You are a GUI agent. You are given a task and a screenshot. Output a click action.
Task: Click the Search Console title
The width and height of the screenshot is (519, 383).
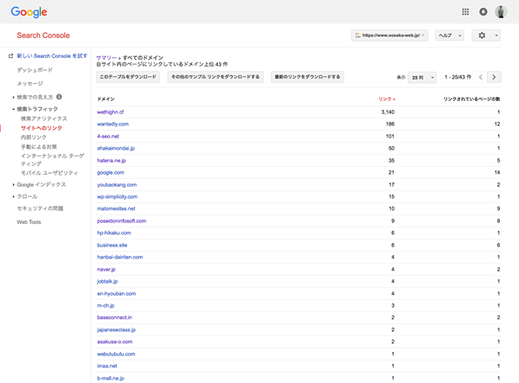point(43,35)
